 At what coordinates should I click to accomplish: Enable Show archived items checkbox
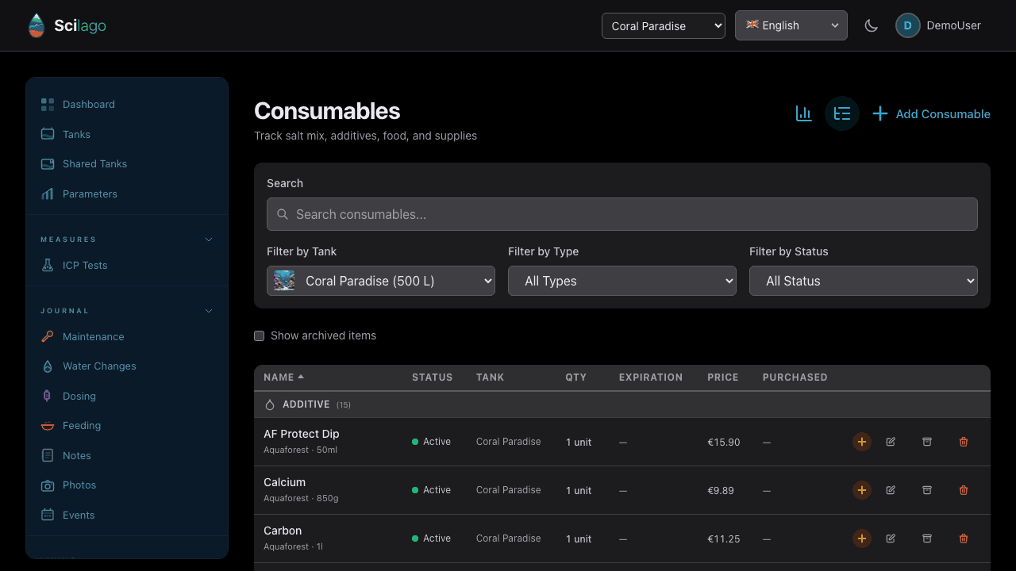click(259, 335)
